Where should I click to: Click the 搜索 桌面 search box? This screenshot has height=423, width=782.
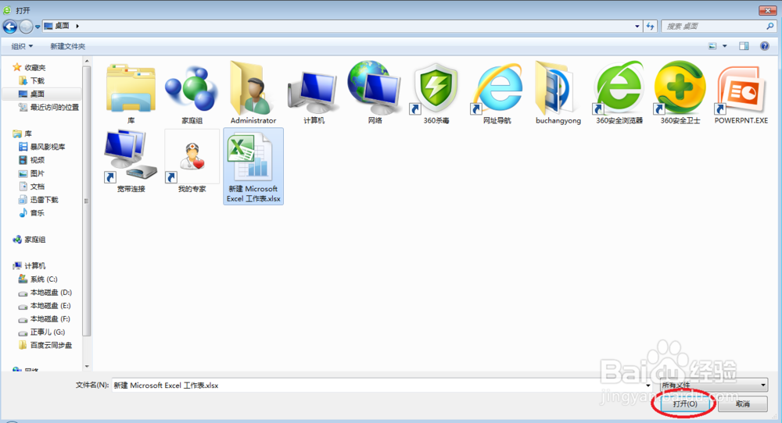point(714,27)
